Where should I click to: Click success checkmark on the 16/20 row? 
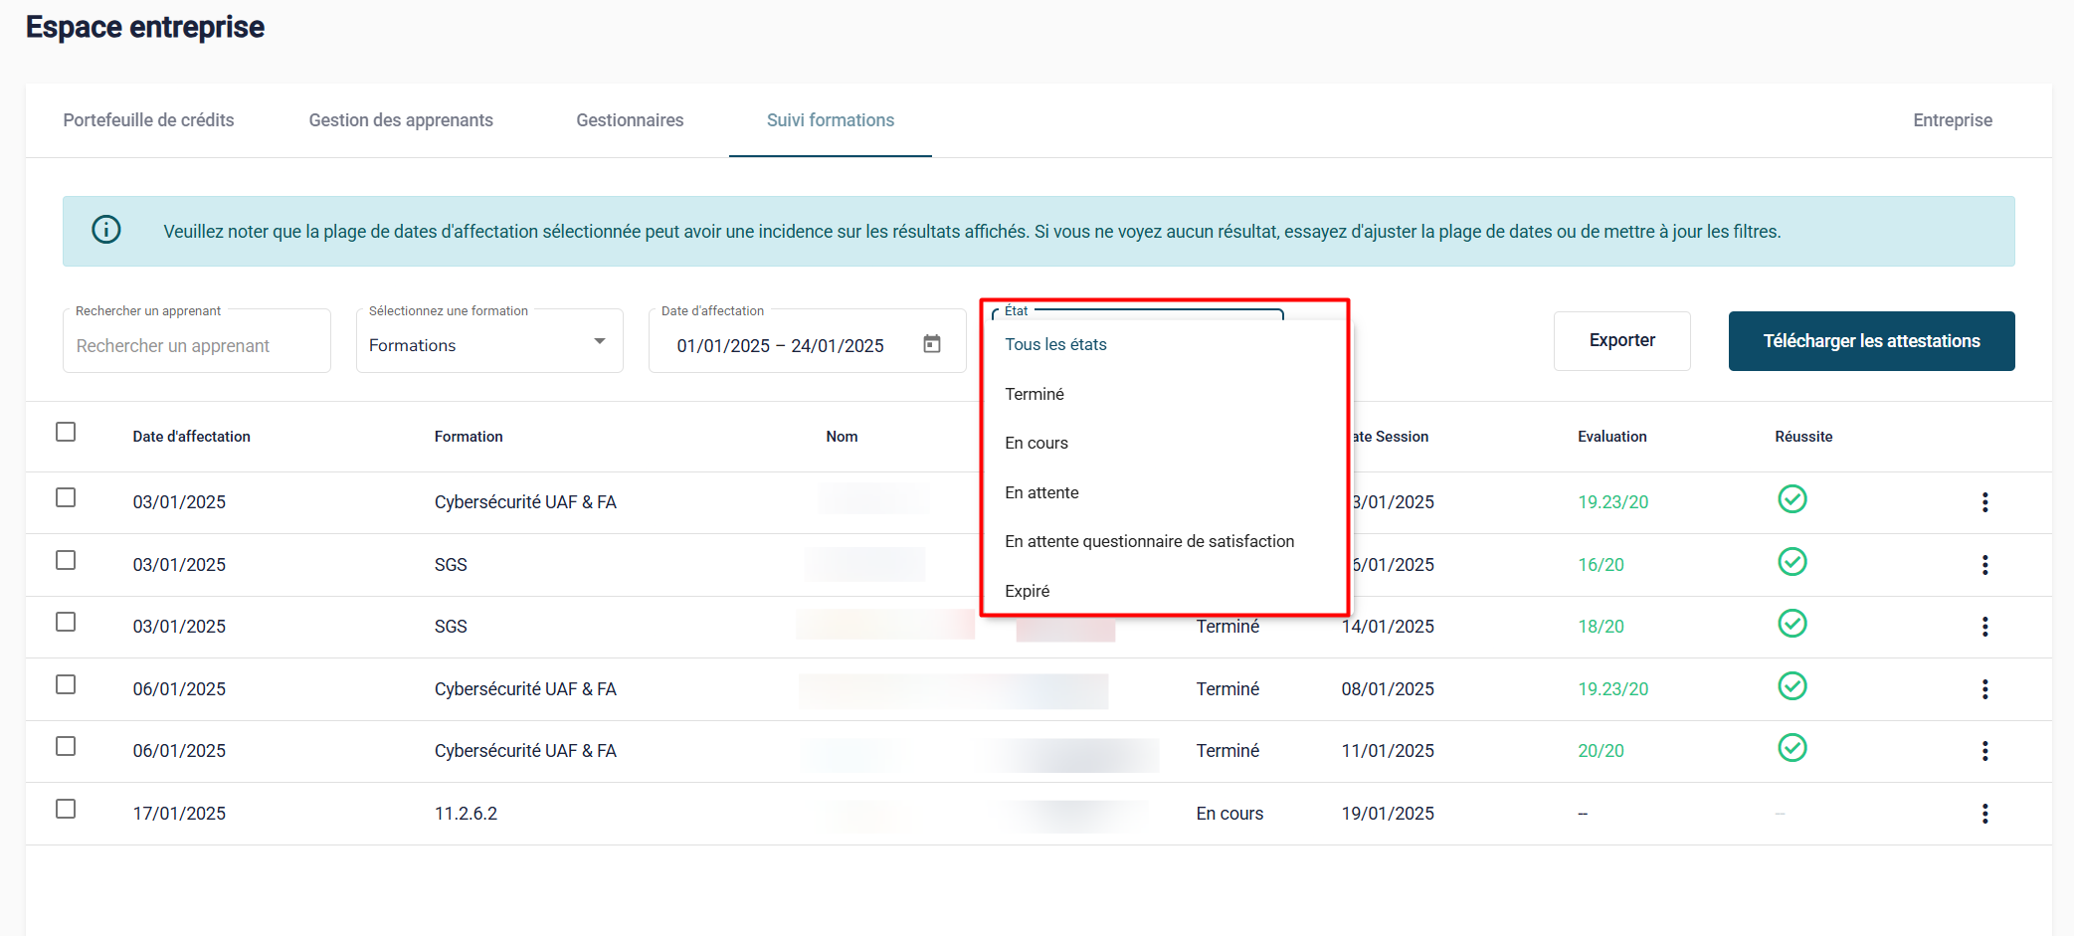coord(1791,562)
